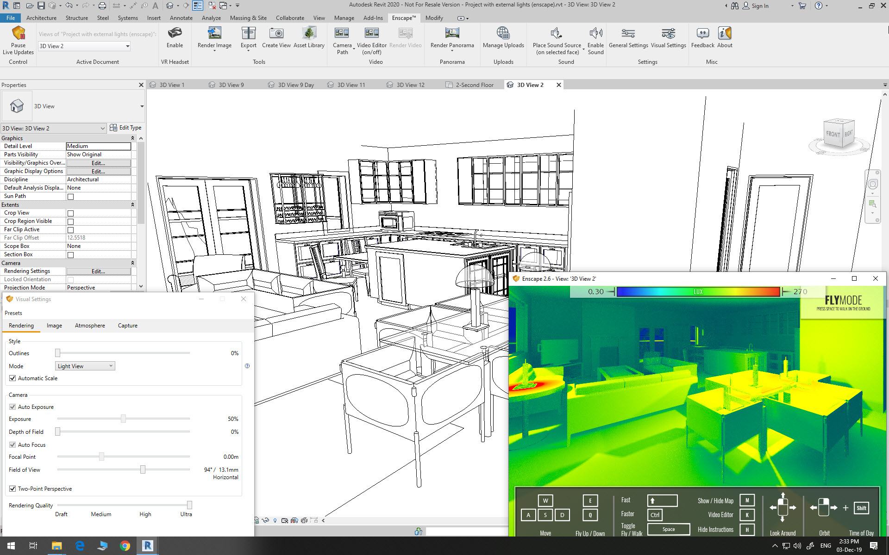Open the view tabs list dropdown arrow
Screen dimensions: 889x555
tap(885, 85)
